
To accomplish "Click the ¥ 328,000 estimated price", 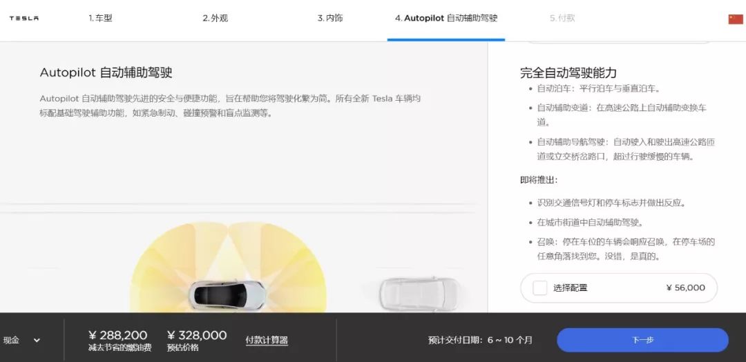I will (x=197, y=335).
